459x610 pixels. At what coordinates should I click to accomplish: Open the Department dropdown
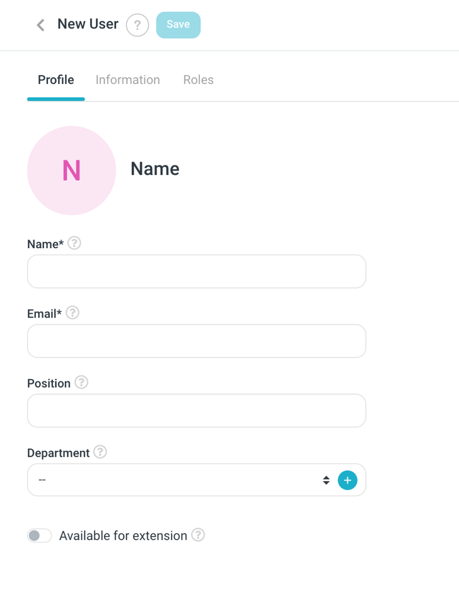(x=177, y=480)
